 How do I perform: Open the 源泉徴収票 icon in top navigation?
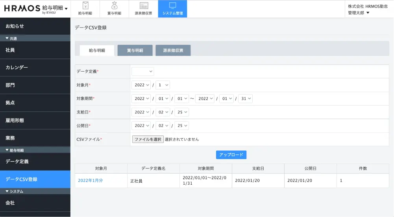point(144,9)
